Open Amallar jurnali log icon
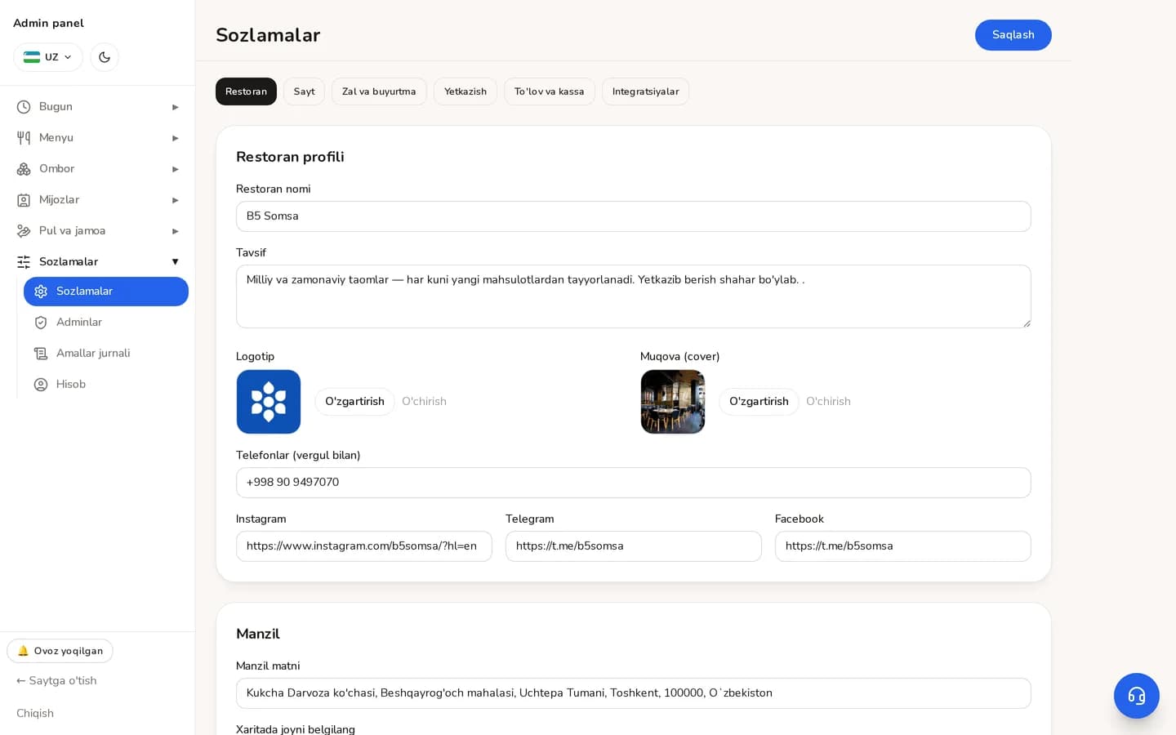This screenshot has width=1176, height=735. point(41,354)
